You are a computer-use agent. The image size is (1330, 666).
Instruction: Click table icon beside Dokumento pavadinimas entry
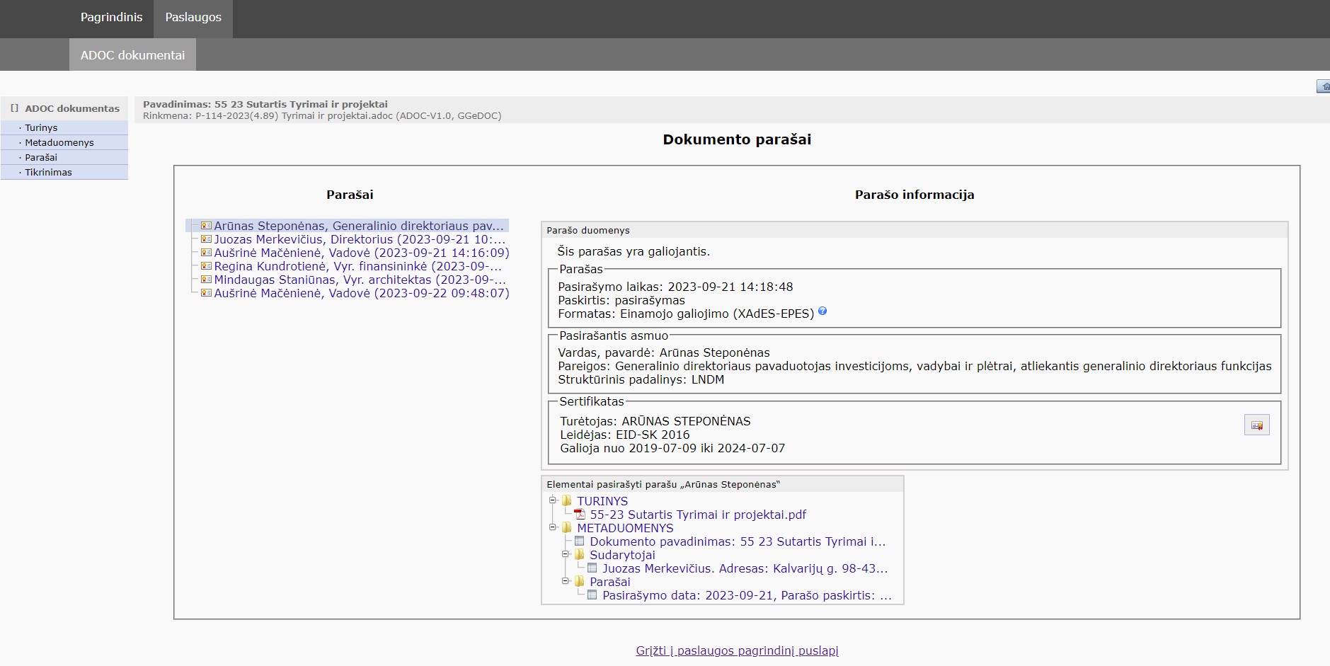pos(580,541)
